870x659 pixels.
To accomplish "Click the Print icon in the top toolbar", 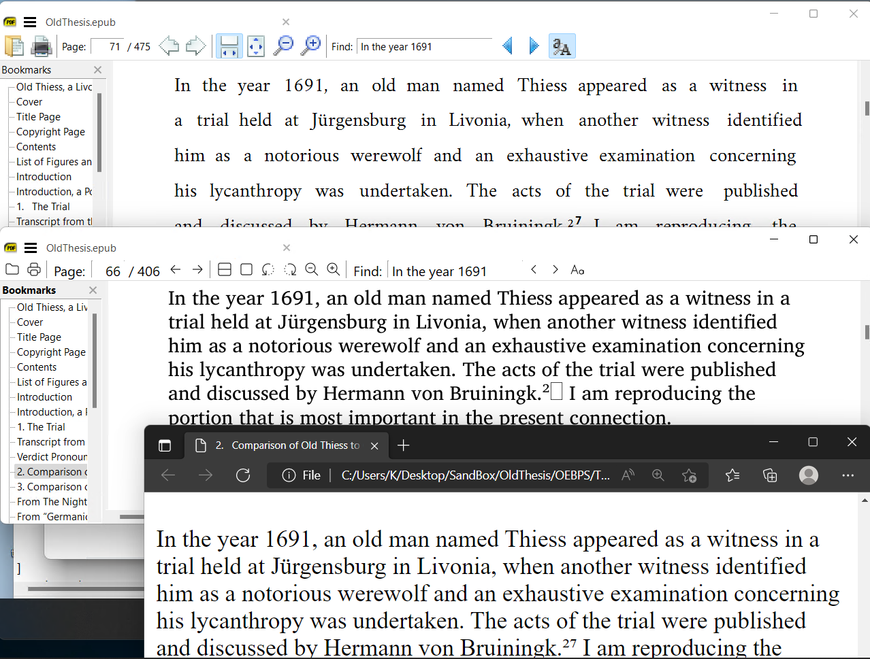I will 41,46.
